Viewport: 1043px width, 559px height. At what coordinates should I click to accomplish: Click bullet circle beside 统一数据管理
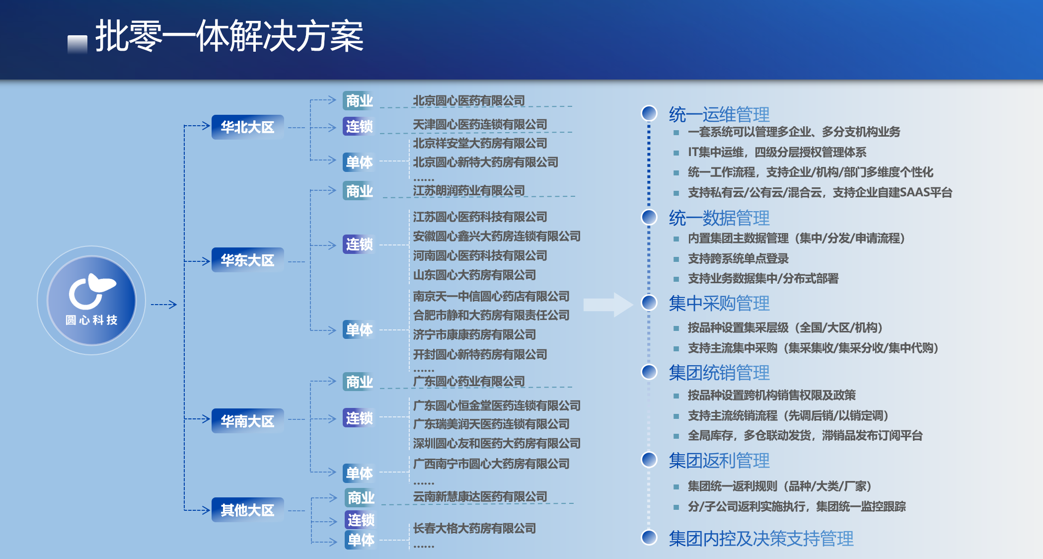[x=649, y=217]
